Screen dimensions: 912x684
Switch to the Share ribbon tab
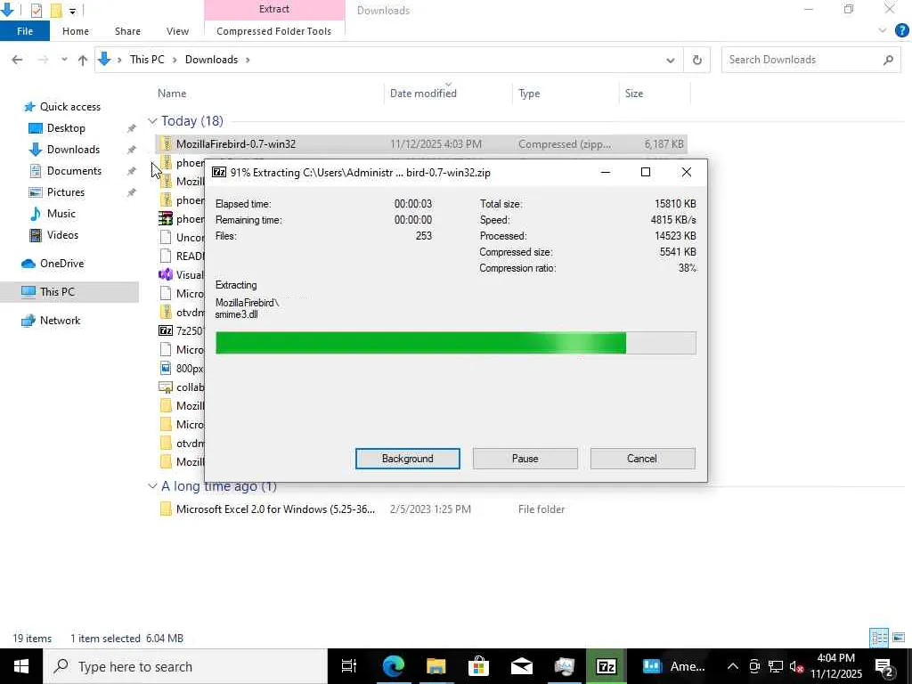point(127,31)
